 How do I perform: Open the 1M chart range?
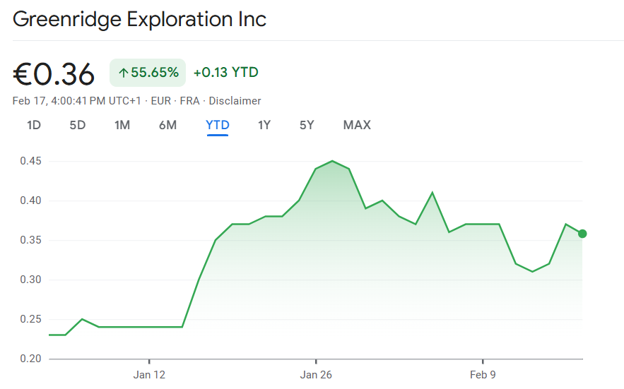[122, 125]
